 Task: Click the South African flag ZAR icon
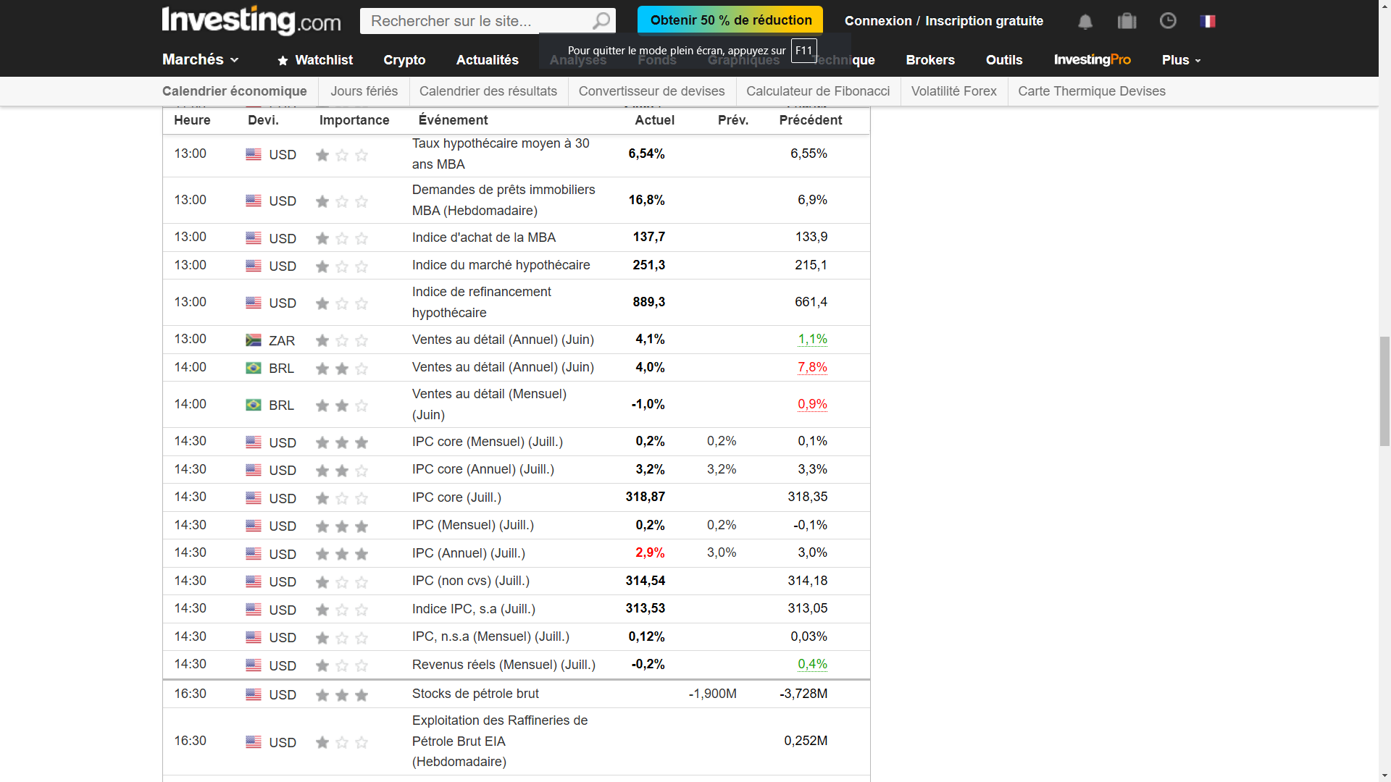[x=253, y=340]
